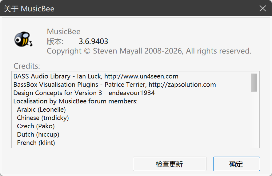Confirm with the 确定 button
272x176 pixels.
pos(236,164)
